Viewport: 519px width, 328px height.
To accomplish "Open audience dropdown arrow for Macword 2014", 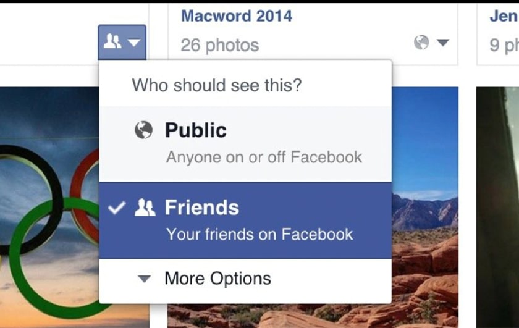I will click(x=443, y=43).
